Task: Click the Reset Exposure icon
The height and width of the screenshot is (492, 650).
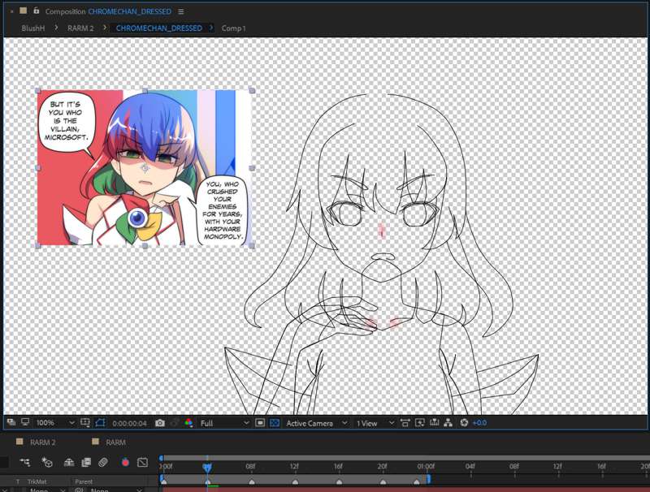Action: point(465,423)
